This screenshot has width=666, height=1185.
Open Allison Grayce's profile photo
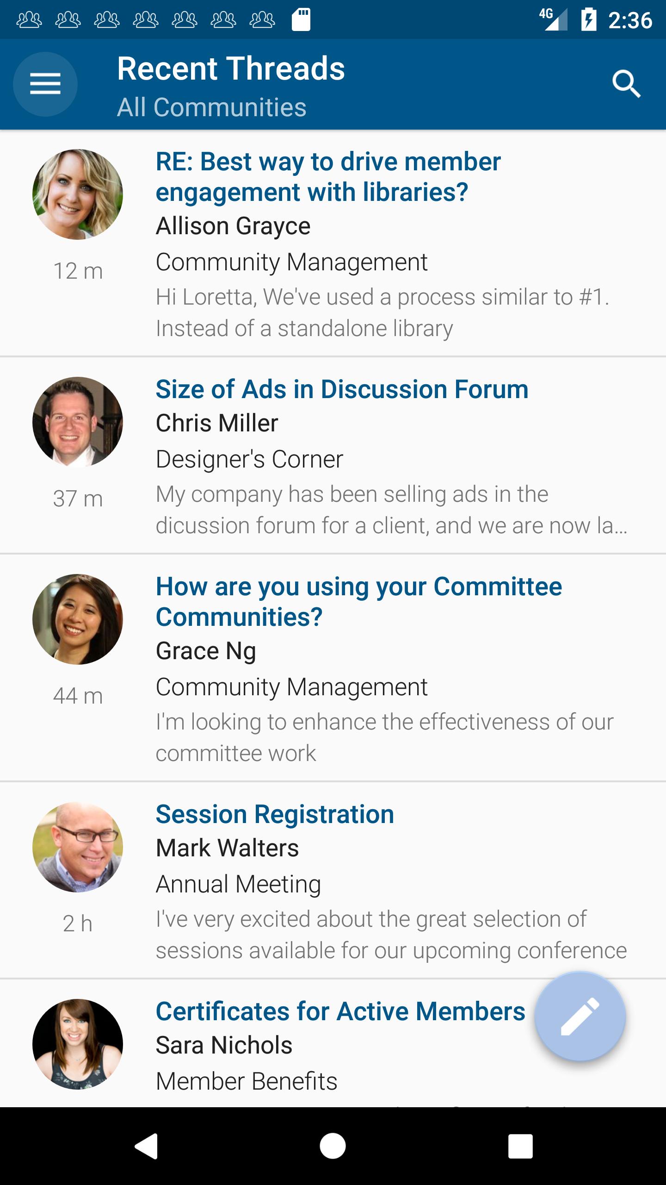click(78, 194)
